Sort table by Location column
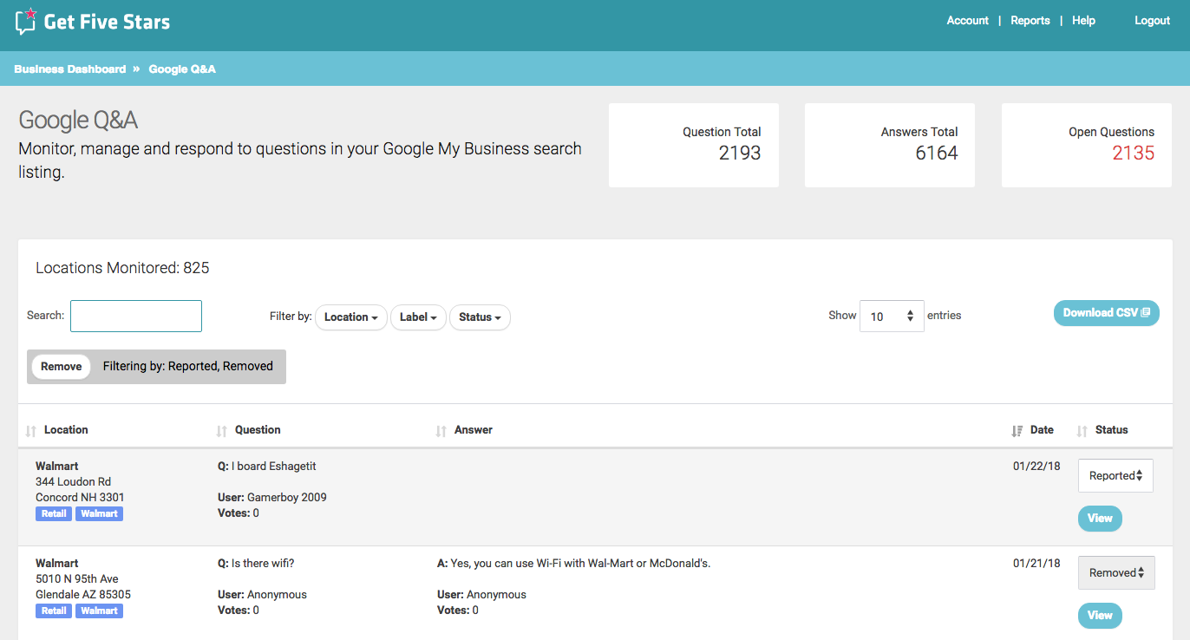This screenshot has width=1190, height=640. (66, 430)
